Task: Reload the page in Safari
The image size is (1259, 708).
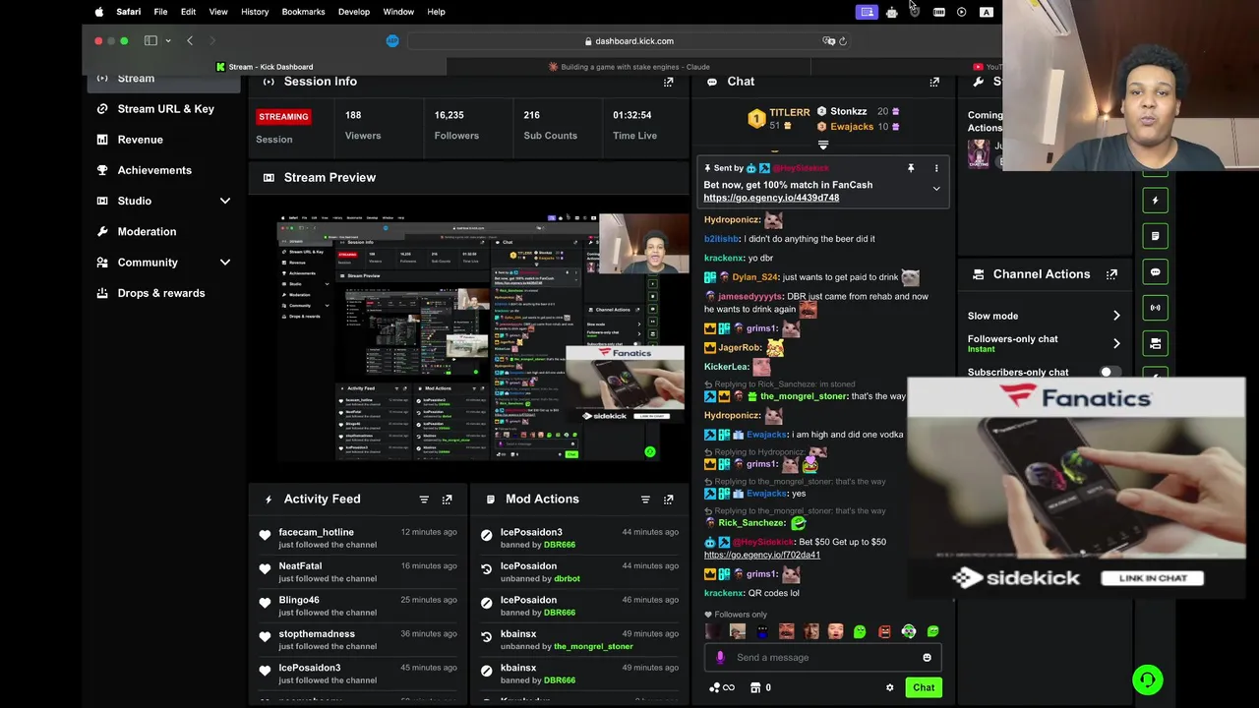Action: pyautogui.click(x=843, y=41)
